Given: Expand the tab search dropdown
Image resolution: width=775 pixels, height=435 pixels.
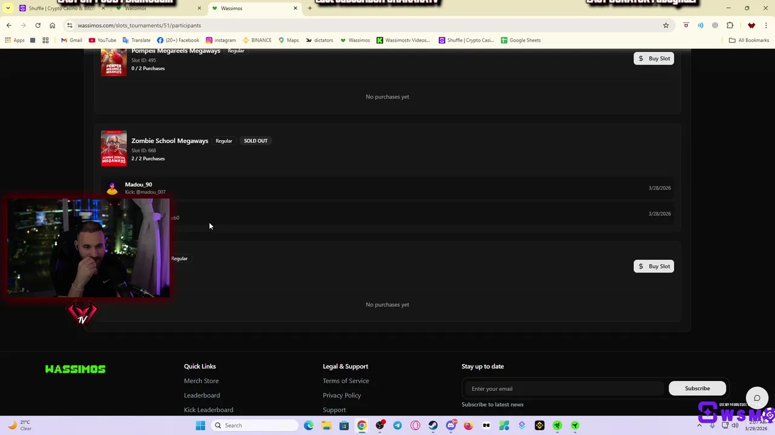Looking at the screenshot, I should click(x=8, y=8).
